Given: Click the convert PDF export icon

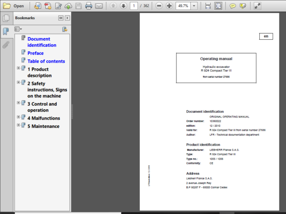Looking at the screenshot, I should coord(48,6).
